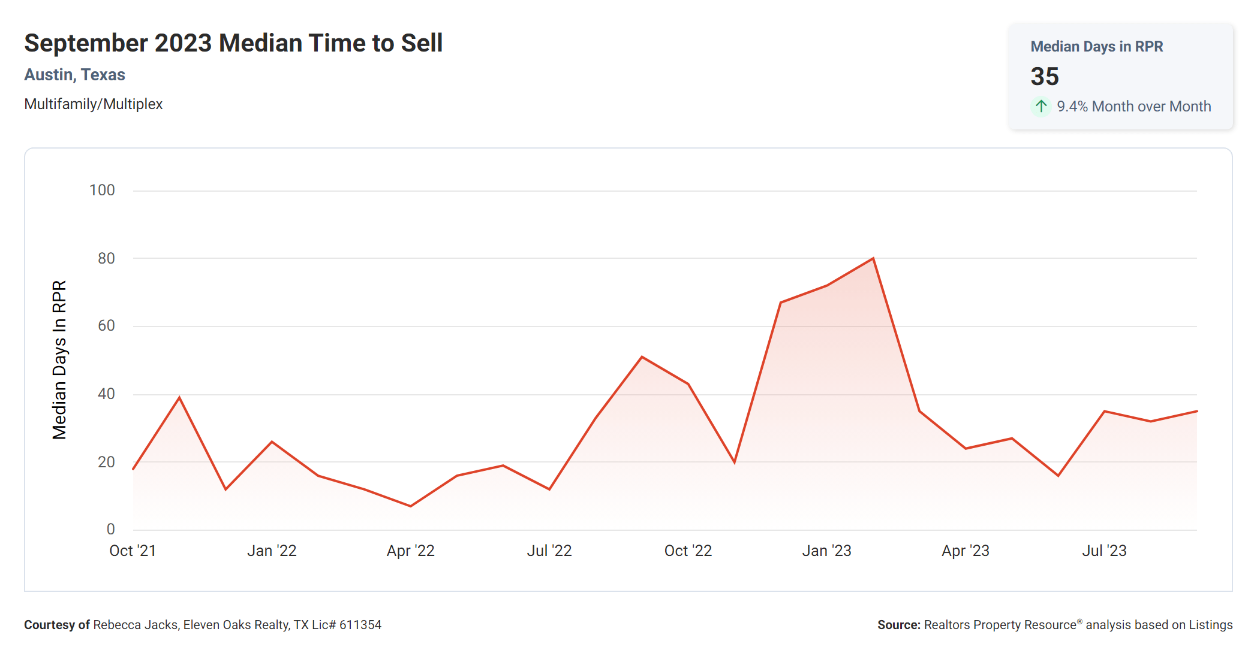Click the "Apr '22" x-axis label
Screen dimensions: 1257x659
click(x=410, y=551)
